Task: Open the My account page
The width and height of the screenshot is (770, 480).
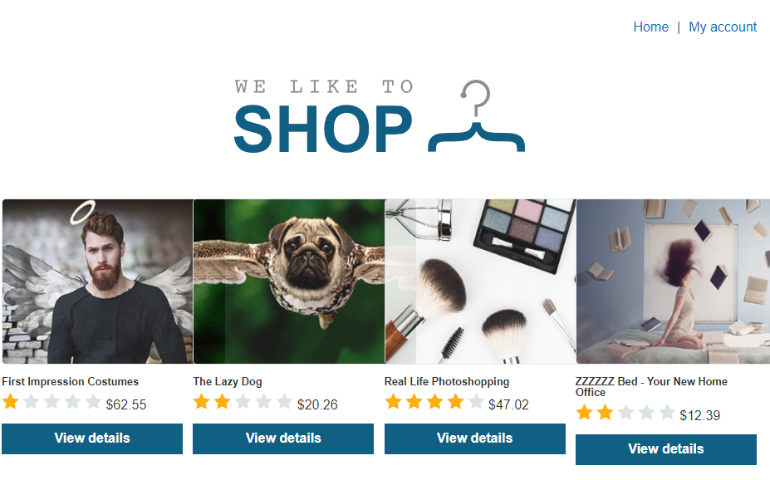Action: (723, 27)
